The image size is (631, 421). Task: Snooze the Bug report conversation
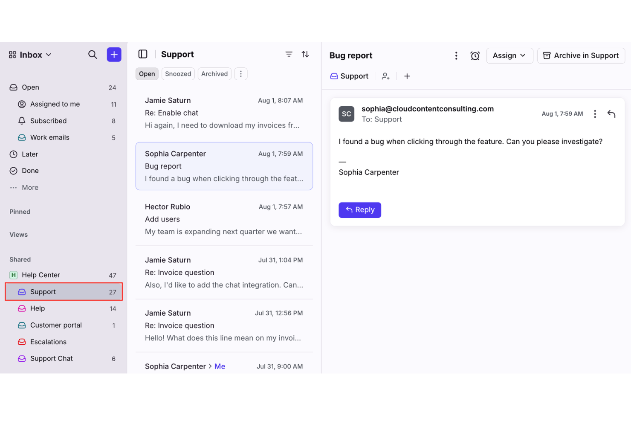click(475, 55)
